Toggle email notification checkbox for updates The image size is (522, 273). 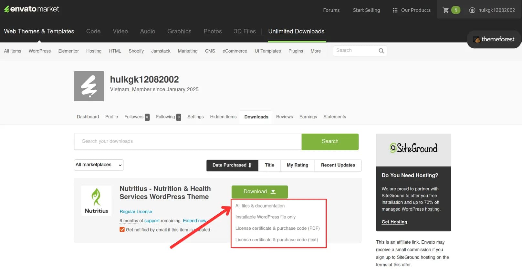[x=122, y=230]
